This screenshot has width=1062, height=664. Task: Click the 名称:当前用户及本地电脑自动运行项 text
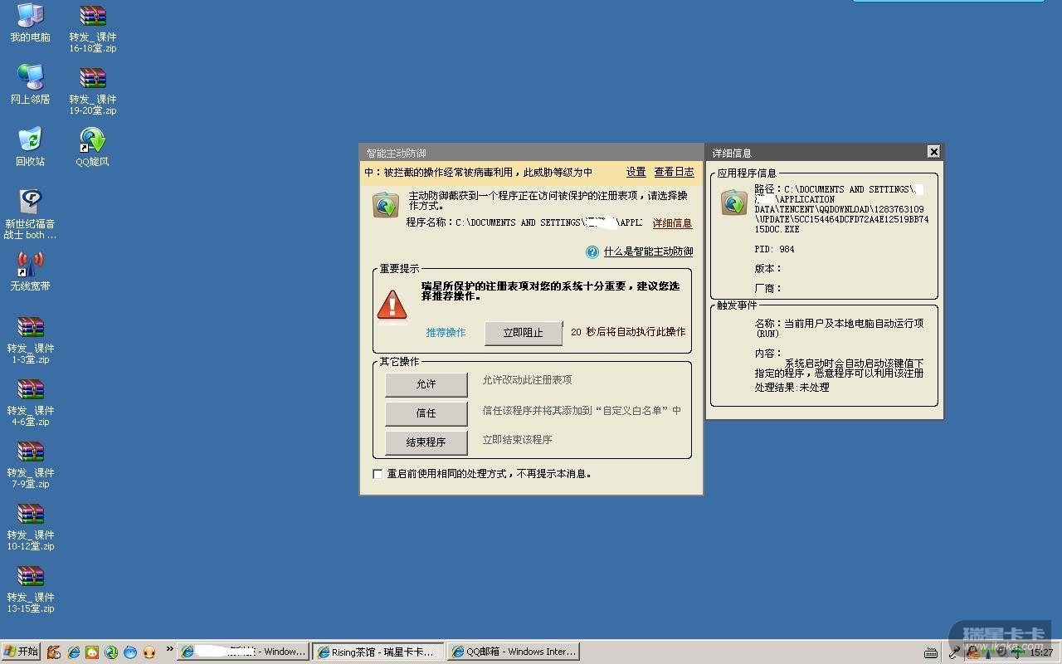(x=839, y=328)
